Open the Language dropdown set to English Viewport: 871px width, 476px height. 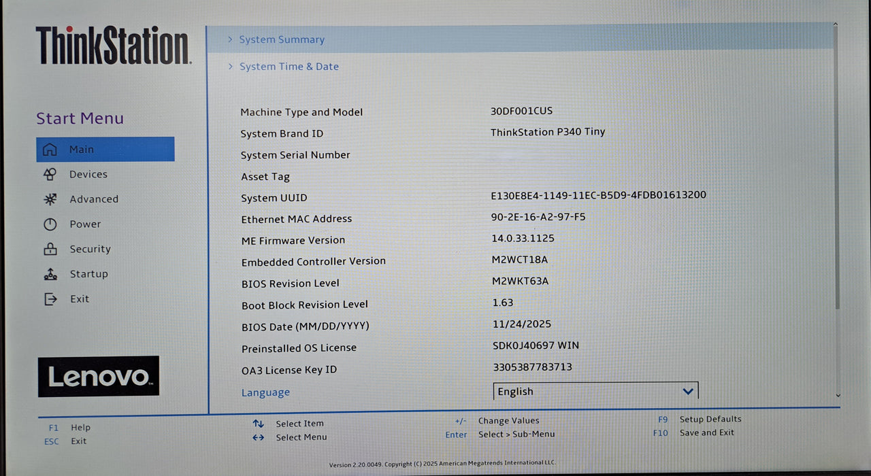pyautogui.click(x=595, y=392)
